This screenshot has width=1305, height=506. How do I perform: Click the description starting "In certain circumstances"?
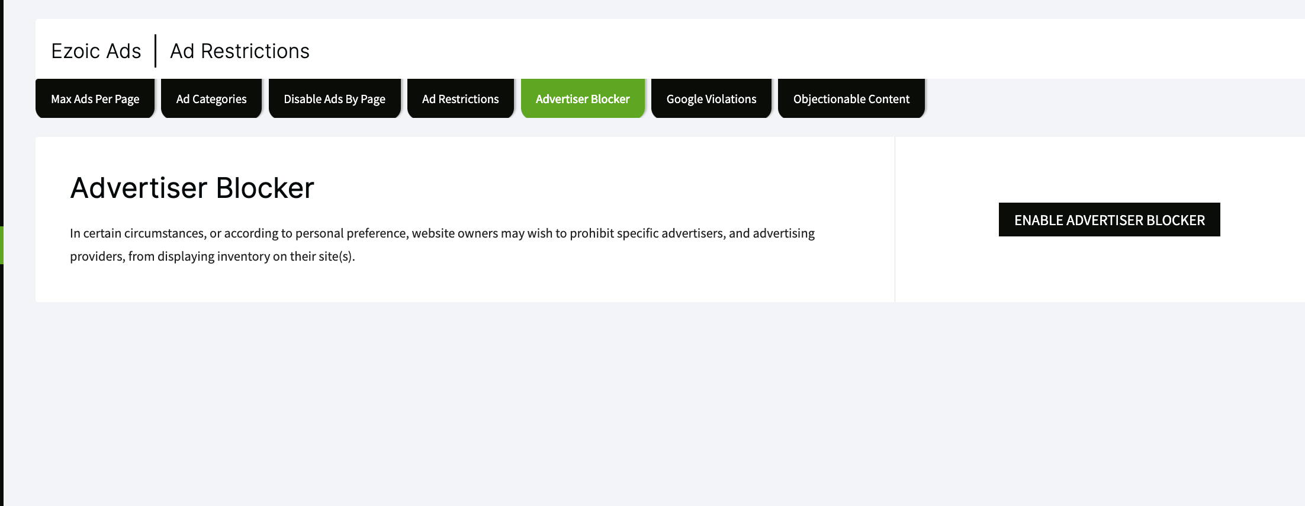(x=442, y=245)
